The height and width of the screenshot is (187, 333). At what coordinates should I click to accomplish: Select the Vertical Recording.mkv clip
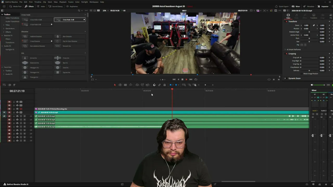[172, 109]
